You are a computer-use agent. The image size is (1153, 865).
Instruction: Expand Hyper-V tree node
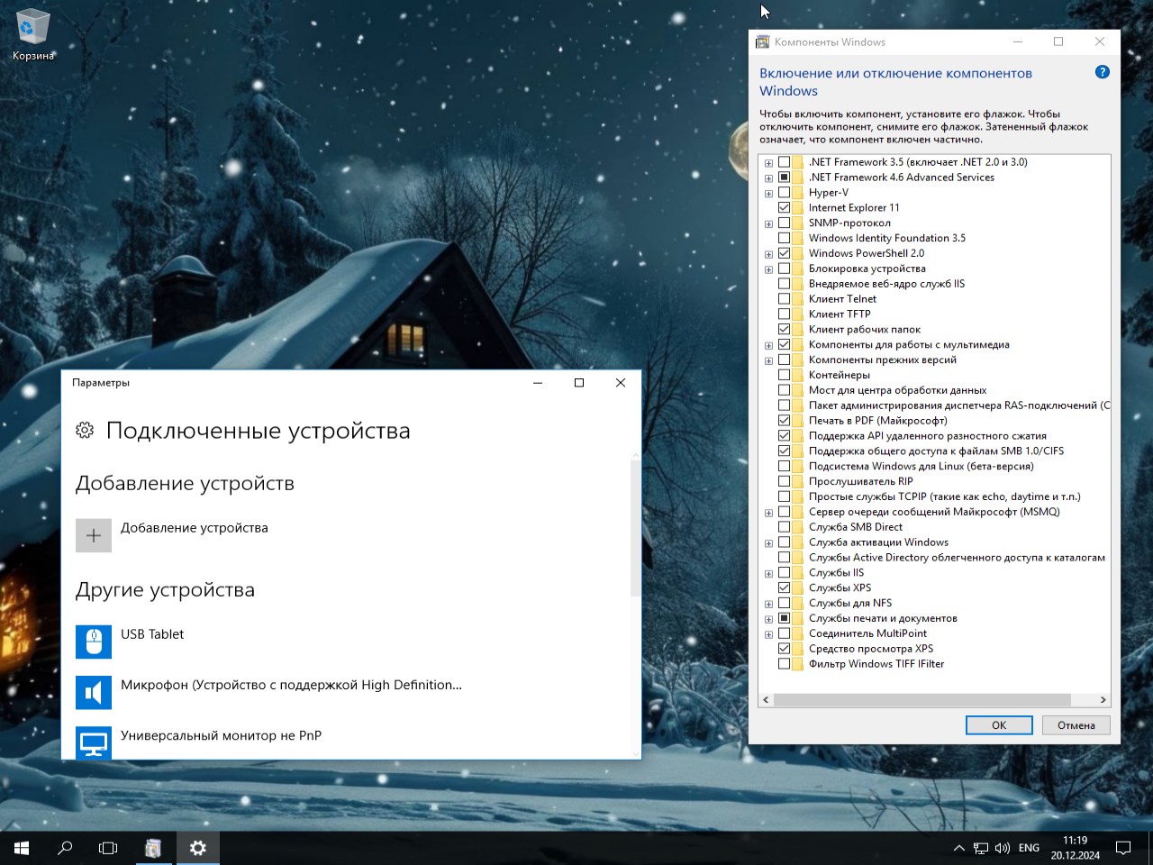[x=768, y=194]
